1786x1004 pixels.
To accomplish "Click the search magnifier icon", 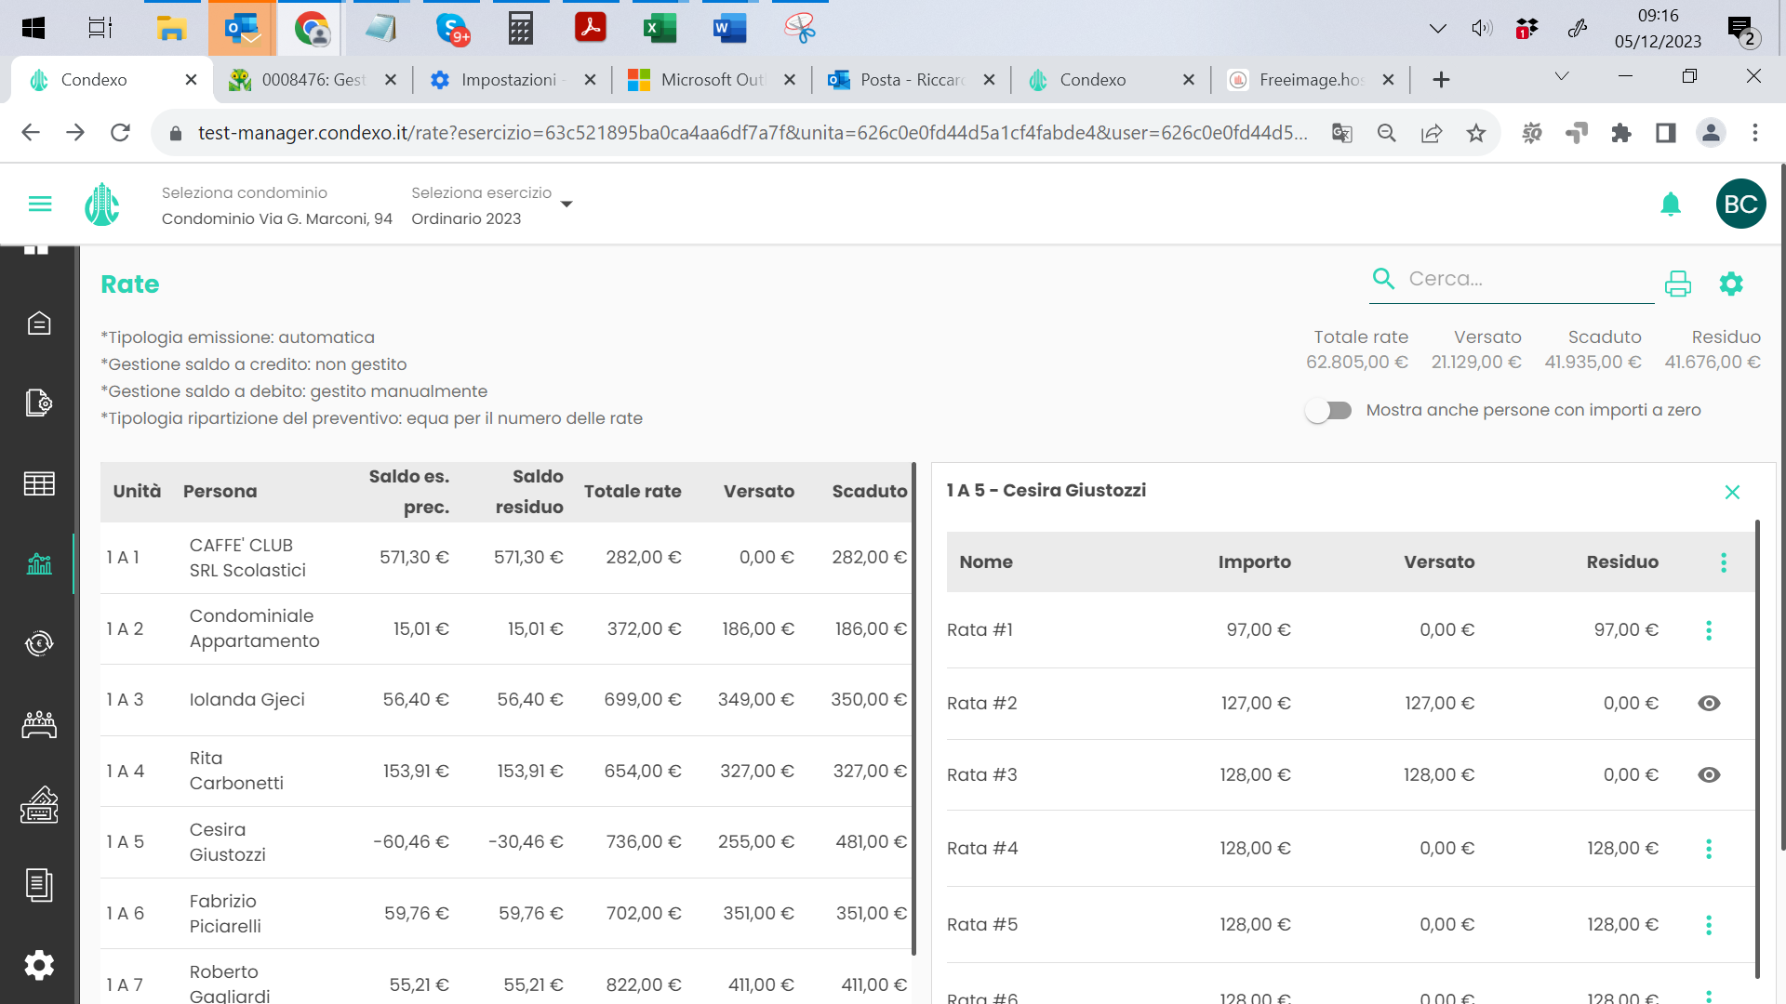I will [x=1384, y=278].
